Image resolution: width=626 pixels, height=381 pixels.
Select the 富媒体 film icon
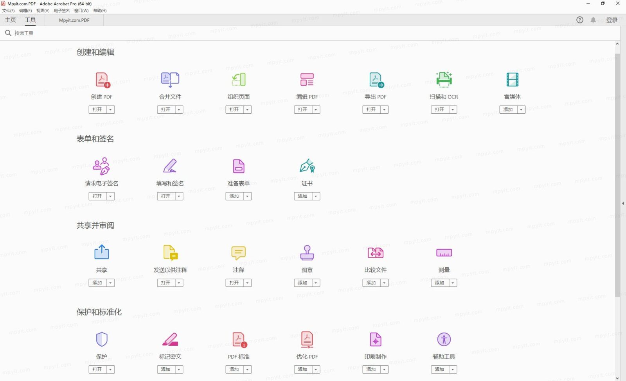pyautogui.click(x=513, y=80)
